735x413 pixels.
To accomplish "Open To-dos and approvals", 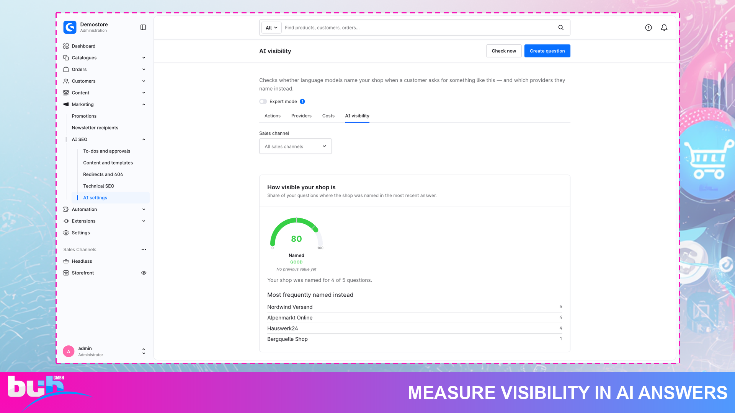I will tap(107, 151).
